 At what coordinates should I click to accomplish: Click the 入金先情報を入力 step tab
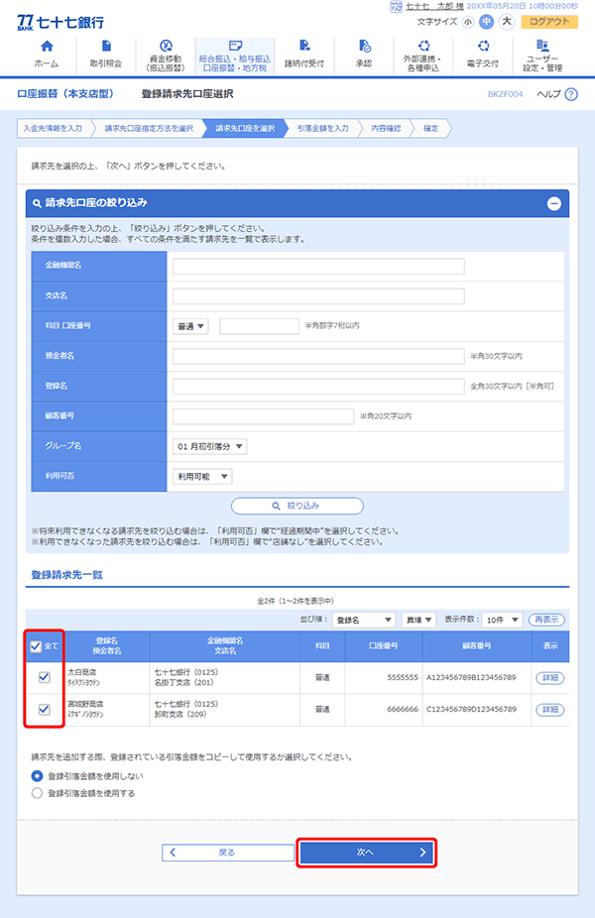point(54,128)
